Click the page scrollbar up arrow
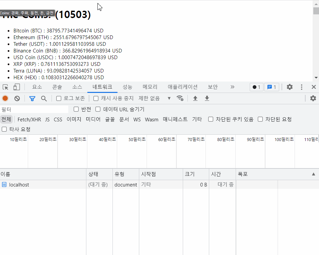The height and width of the screenshot is (255, 319). click(x=316, y=4)
